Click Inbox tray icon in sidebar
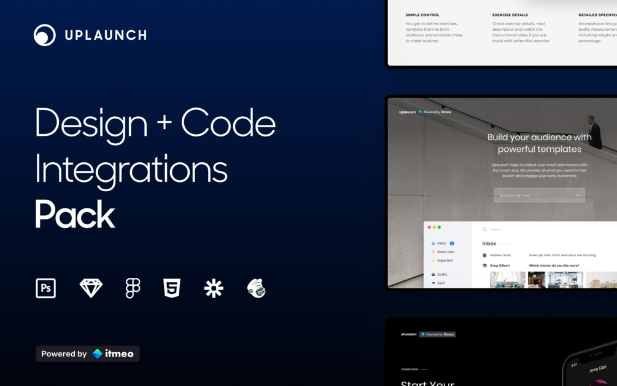This screenshot has height=386, width=617. [x=433, y=243]
